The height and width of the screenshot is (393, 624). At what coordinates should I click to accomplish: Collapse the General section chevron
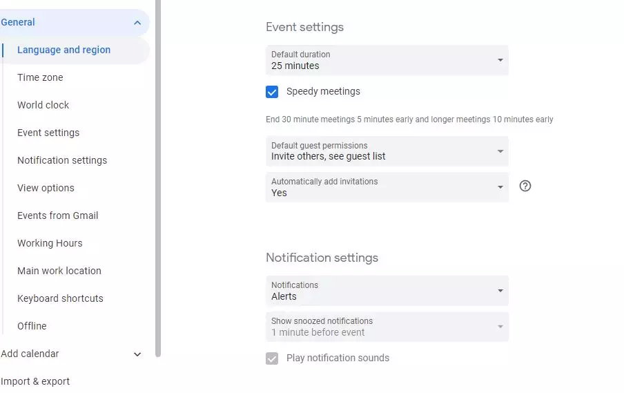(137, 23)
